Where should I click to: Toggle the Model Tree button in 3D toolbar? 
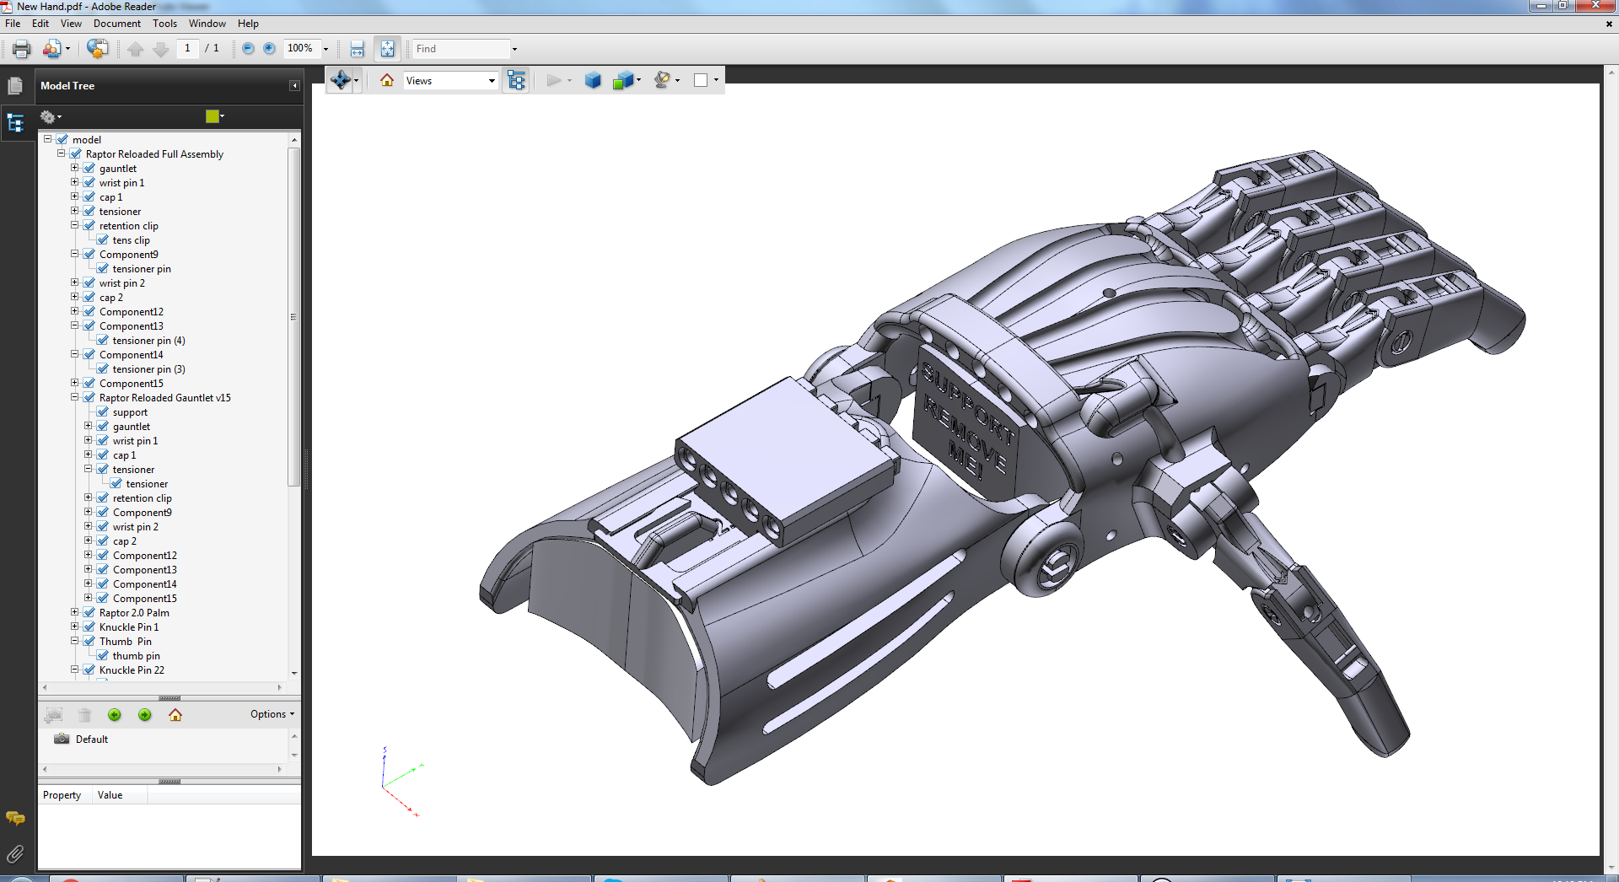click(516, 80)
